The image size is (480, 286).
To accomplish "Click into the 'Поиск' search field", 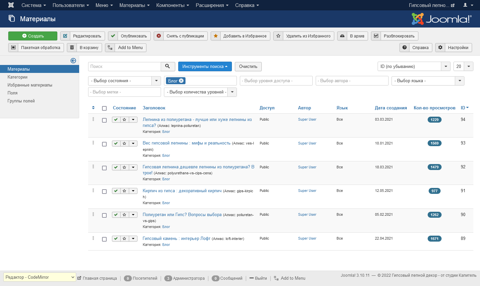I will 125,66.
